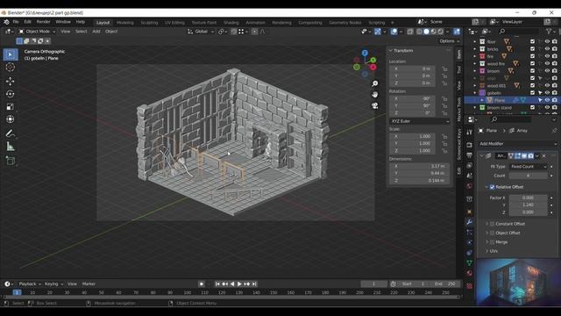Screen dimensions: 561x316
Task: Click the viewport pan hand icon
Action: (374, 95)
